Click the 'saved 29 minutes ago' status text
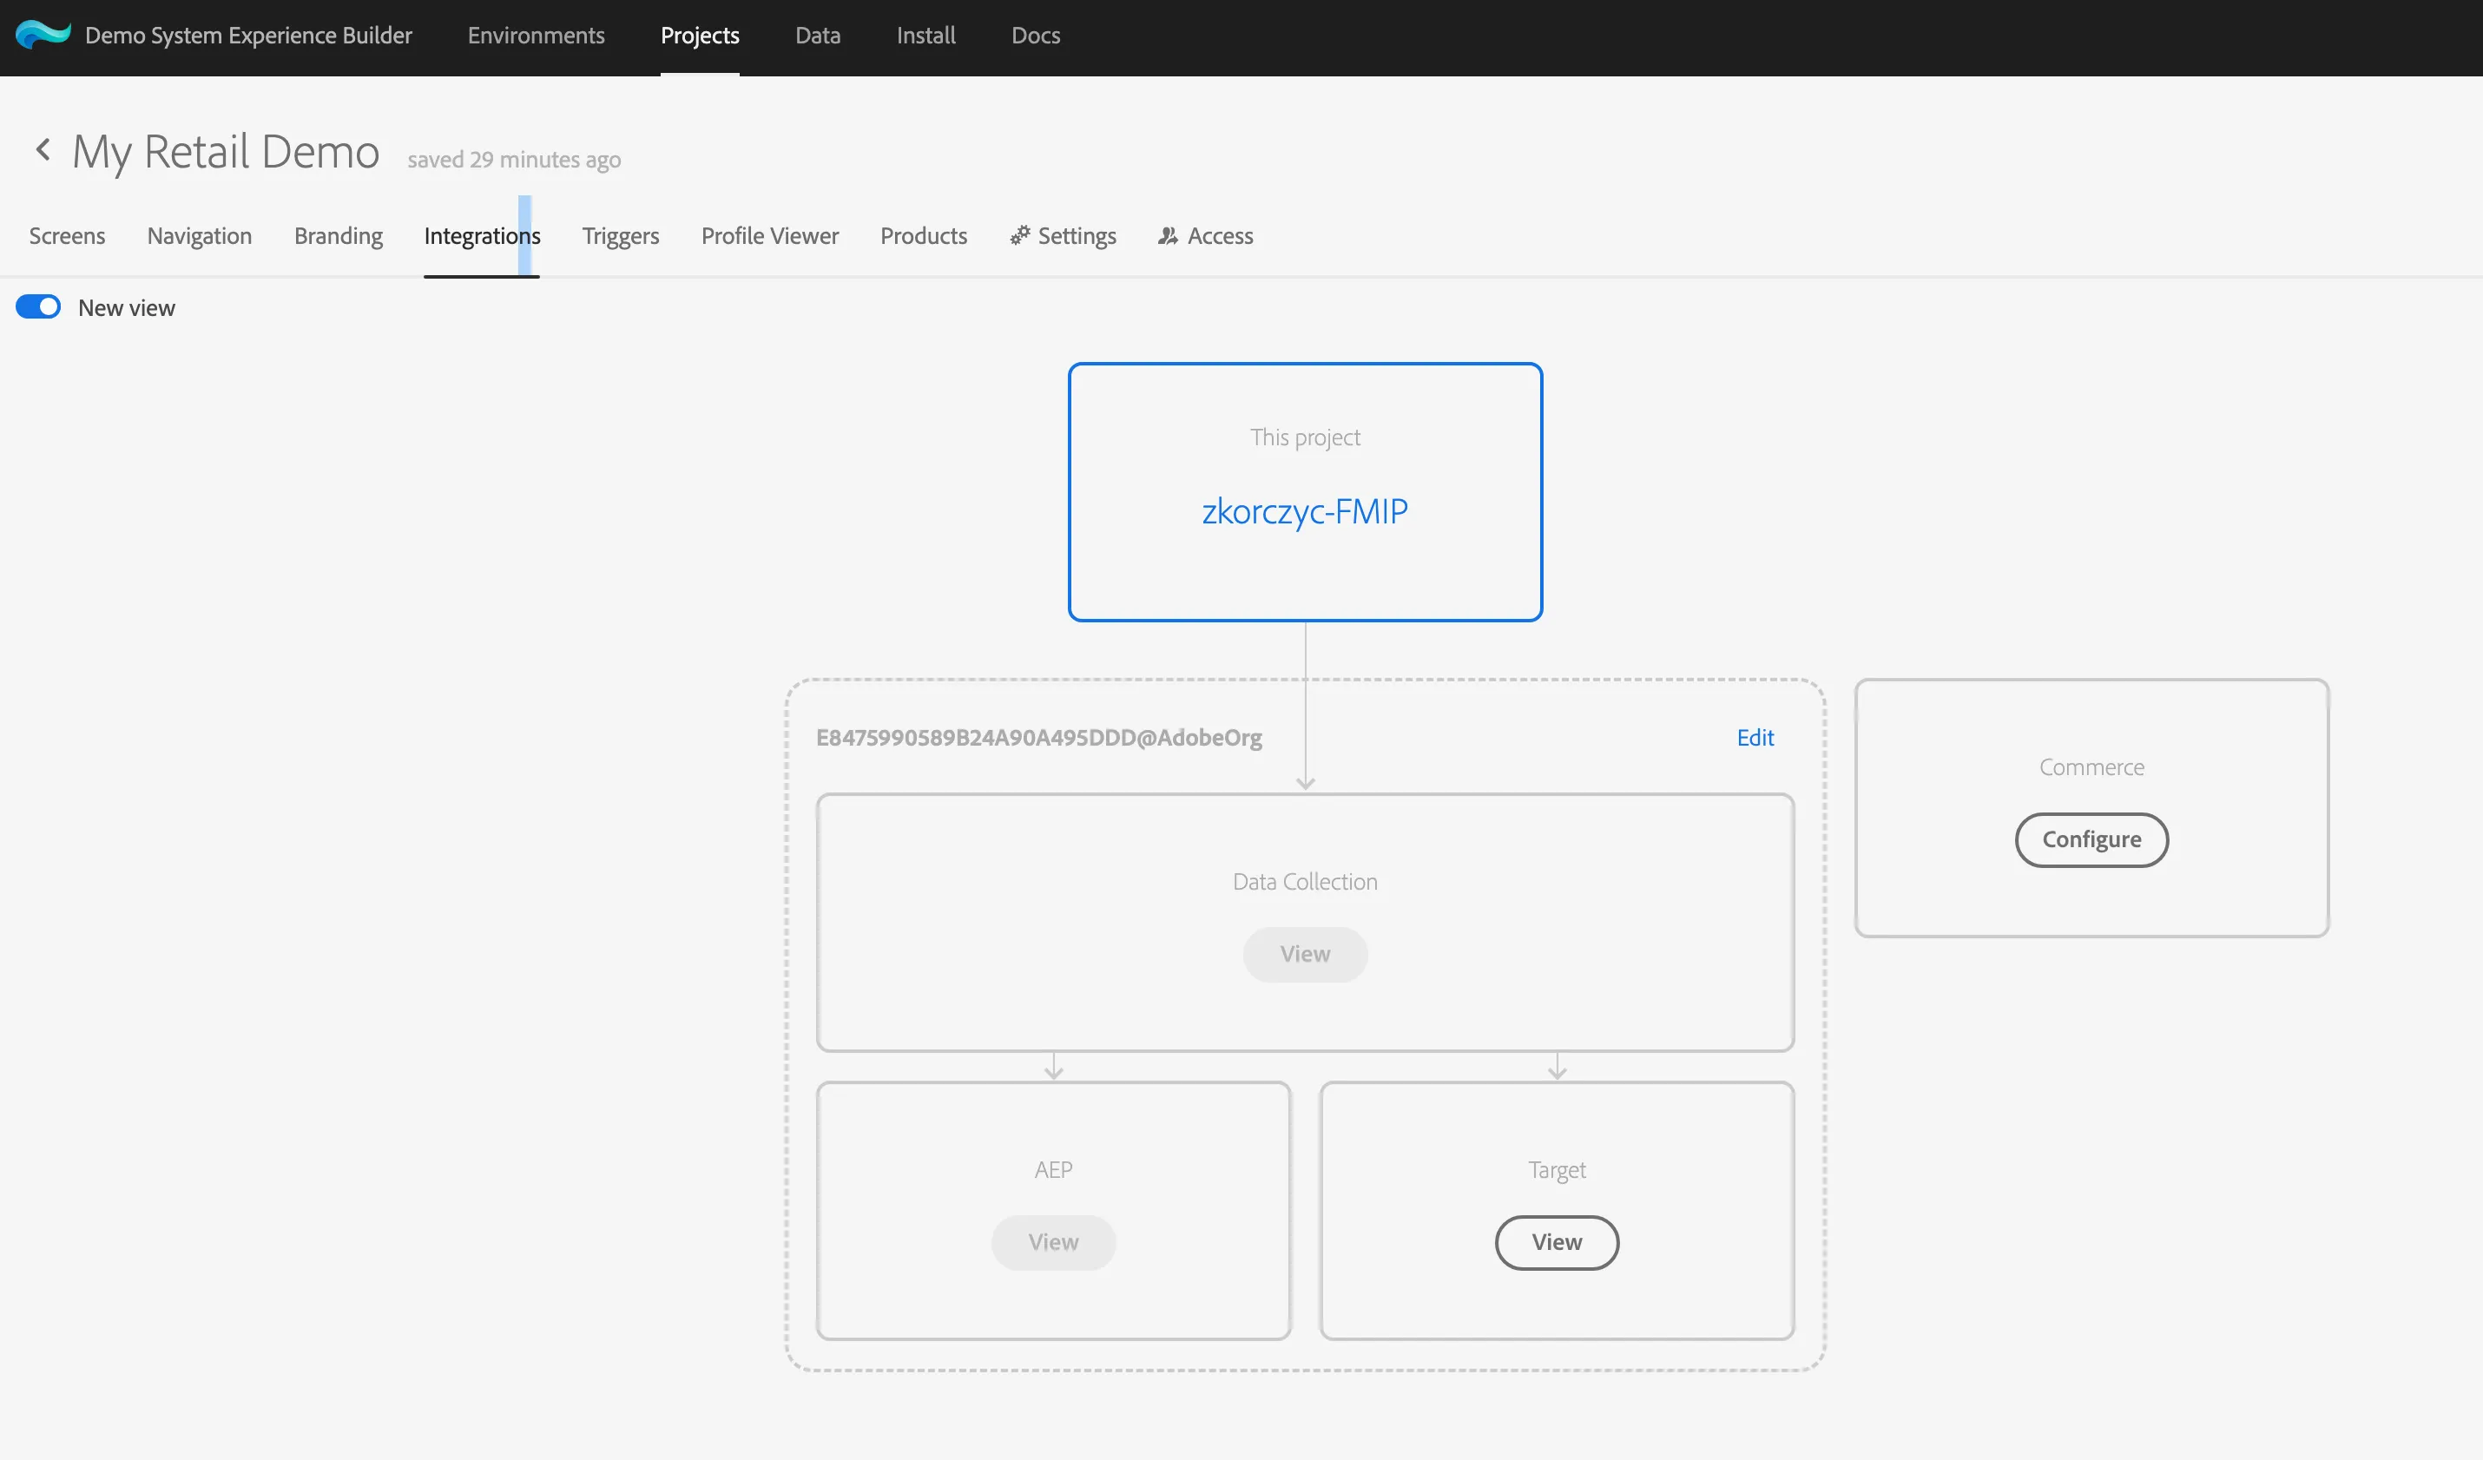2483x1460 pixels. [513, 160]
